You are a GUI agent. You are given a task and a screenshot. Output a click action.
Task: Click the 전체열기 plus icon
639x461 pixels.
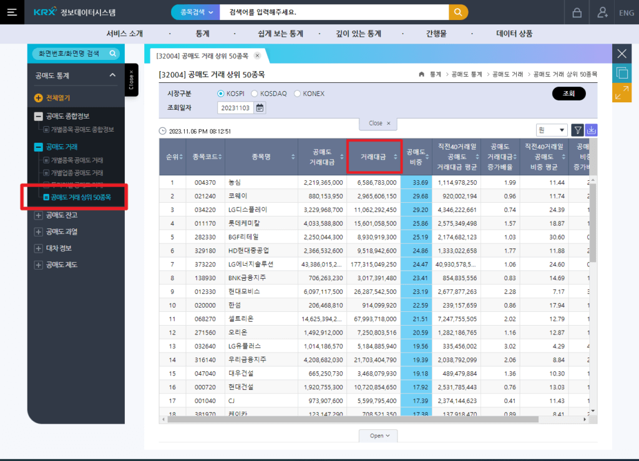tap(38, 98)
